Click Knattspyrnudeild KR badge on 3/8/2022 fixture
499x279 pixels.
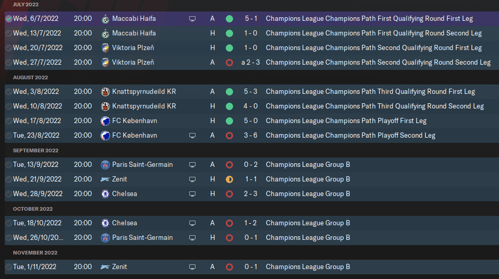(x=105, y=92)
